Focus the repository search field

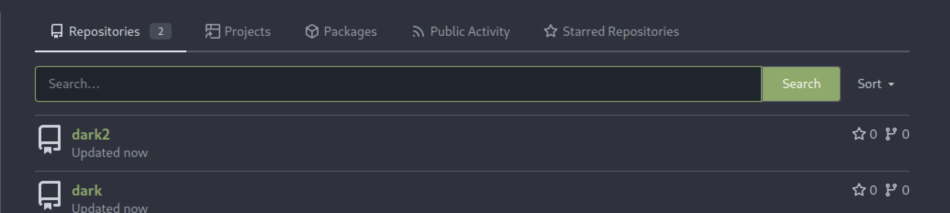pyautogui.click(x=398, y=84)
